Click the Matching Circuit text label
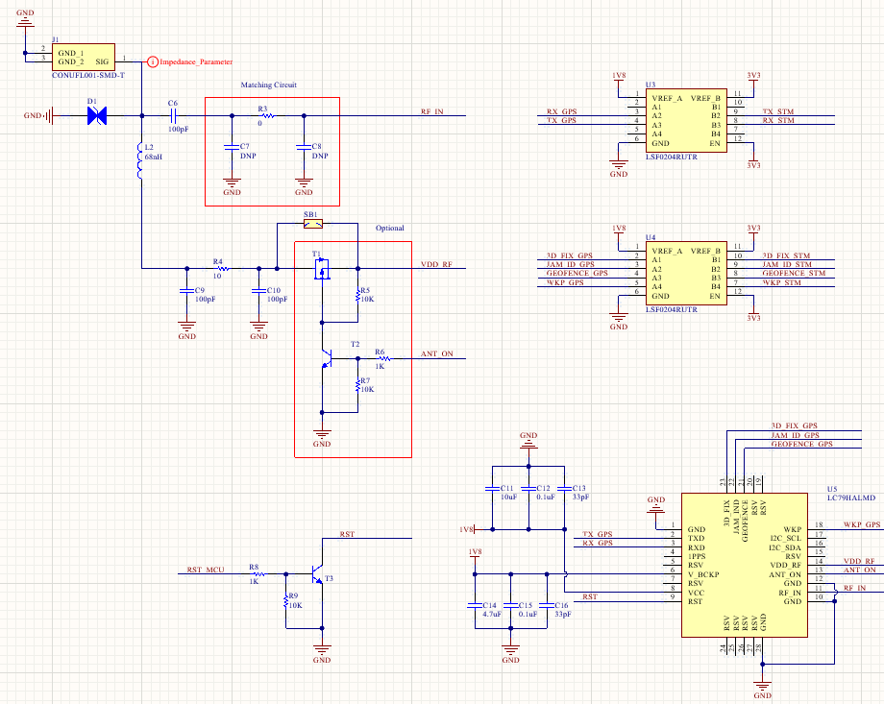Image resolution: width=884 pixels, height=704 pixels. (x=268, y=85)
